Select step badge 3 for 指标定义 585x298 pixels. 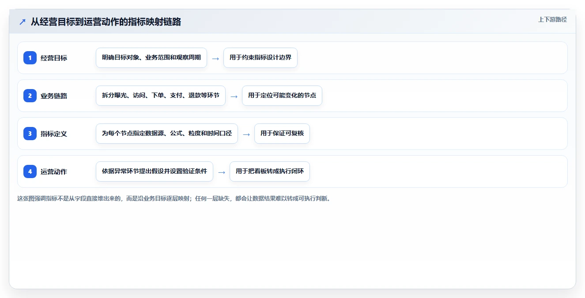[x=30, y=133]
